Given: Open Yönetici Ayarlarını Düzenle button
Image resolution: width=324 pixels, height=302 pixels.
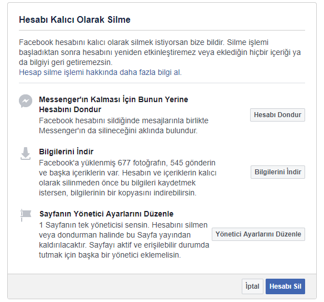Looking at the screenshot, I should [258, 234].
